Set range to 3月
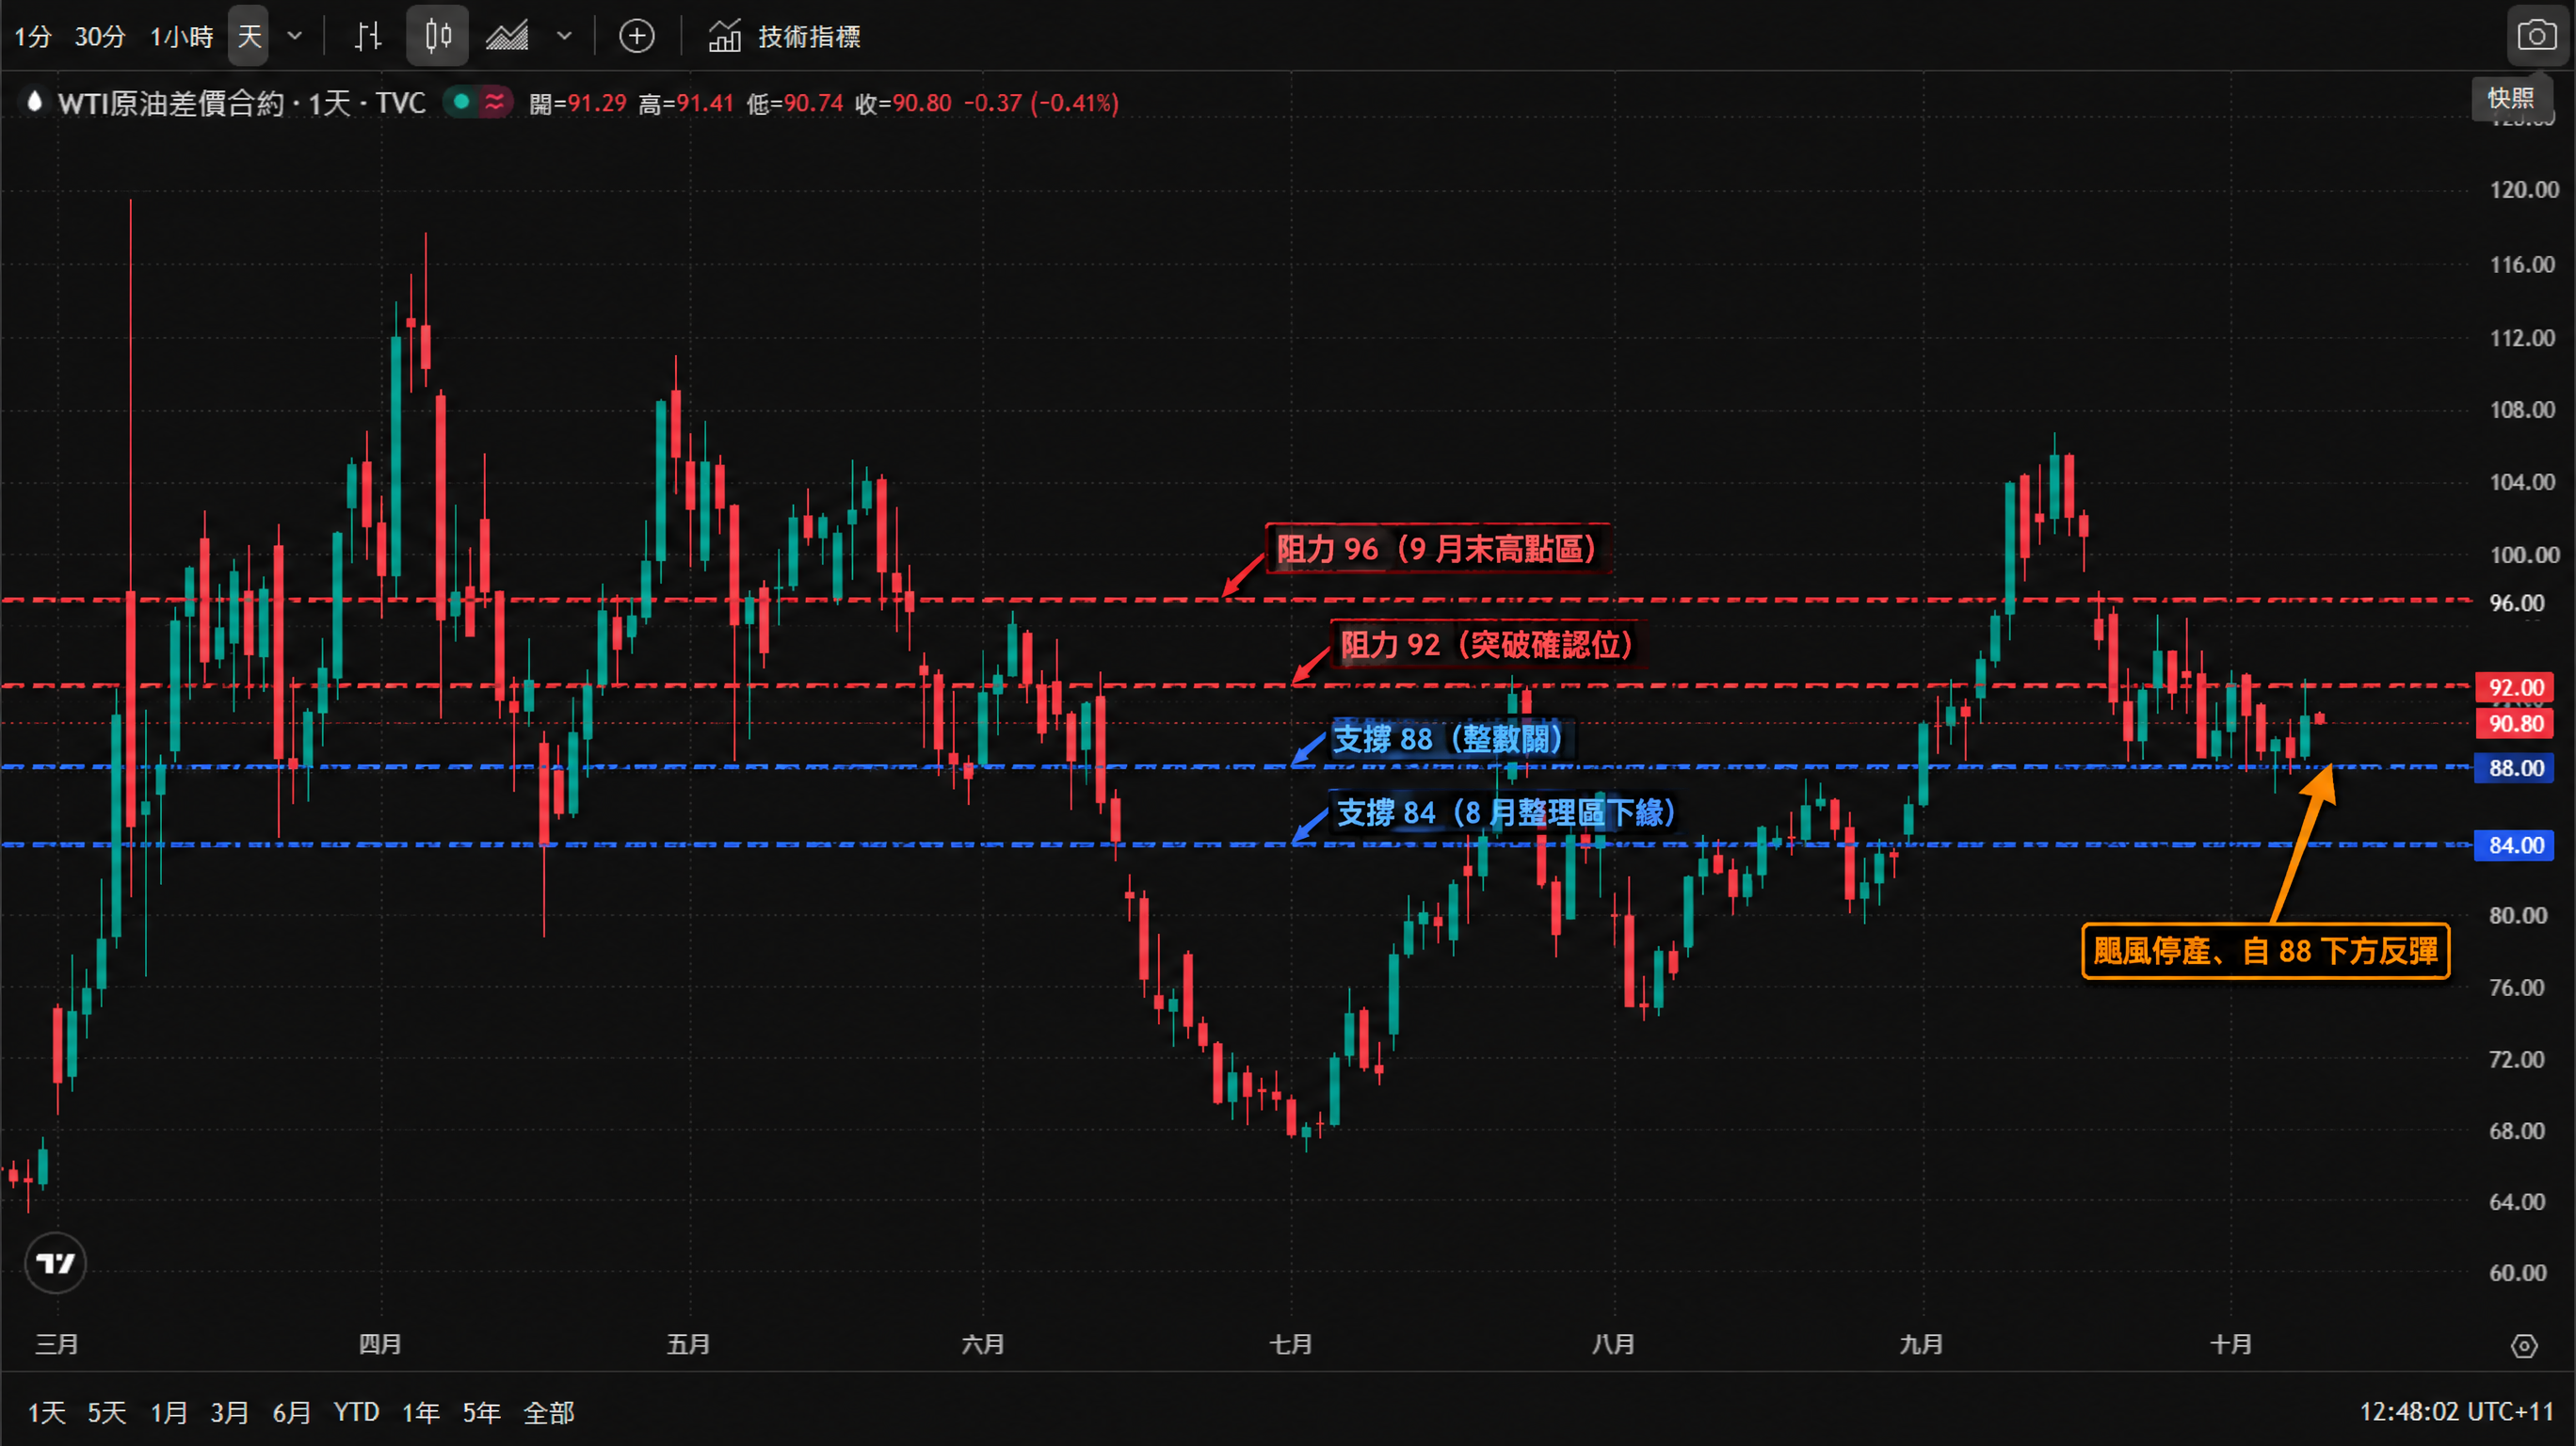 [229, 1412]
